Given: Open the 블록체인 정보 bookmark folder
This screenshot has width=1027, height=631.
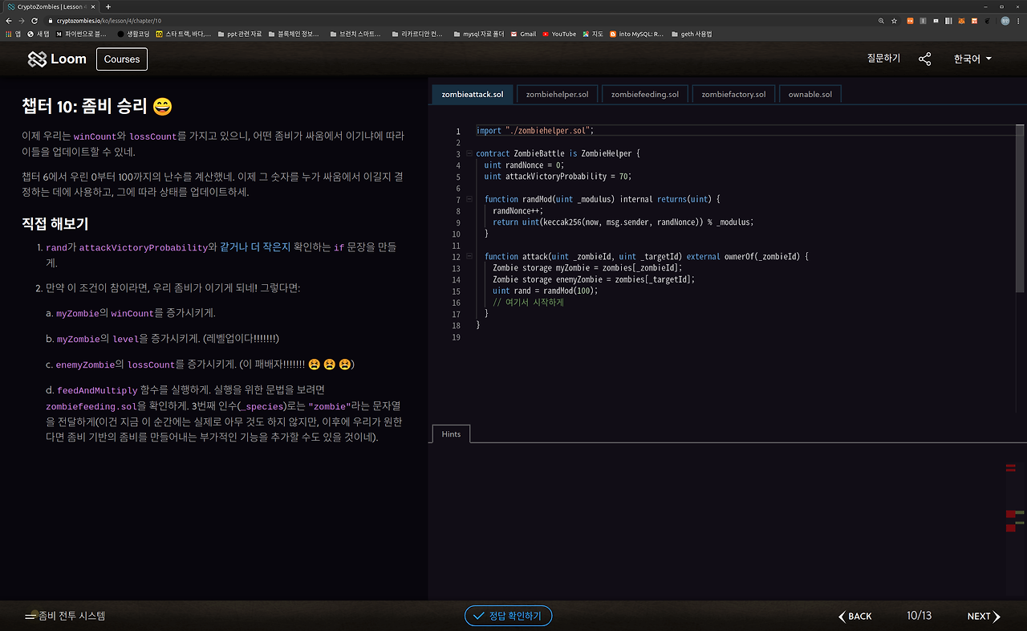Looking at the screenshot, I should [293, 34].
